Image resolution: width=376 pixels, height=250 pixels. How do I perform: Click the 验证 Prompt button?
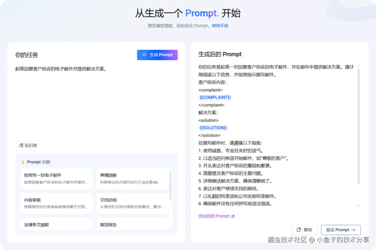click(x=341, y=230)
